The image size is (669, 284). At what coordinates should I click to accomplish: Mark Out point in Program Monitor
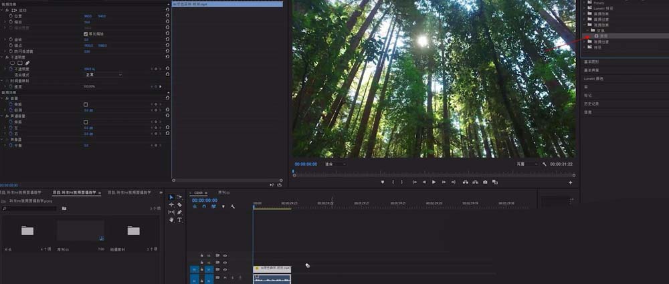click(x=402, y=182)
